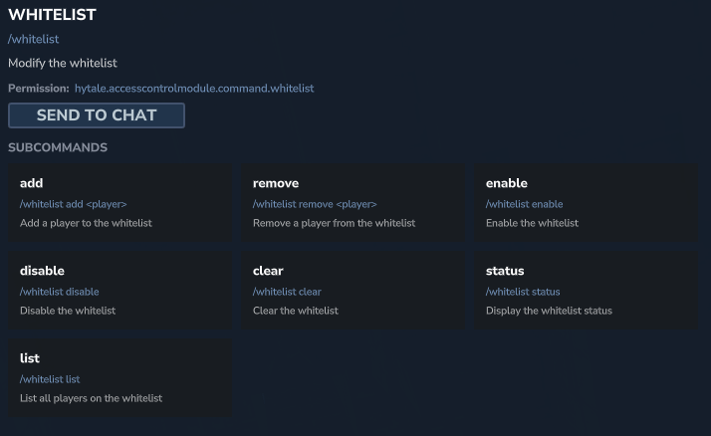
Task: Click the /whitelist disable command
Action: pyautogui.click(x=59, y=292)
